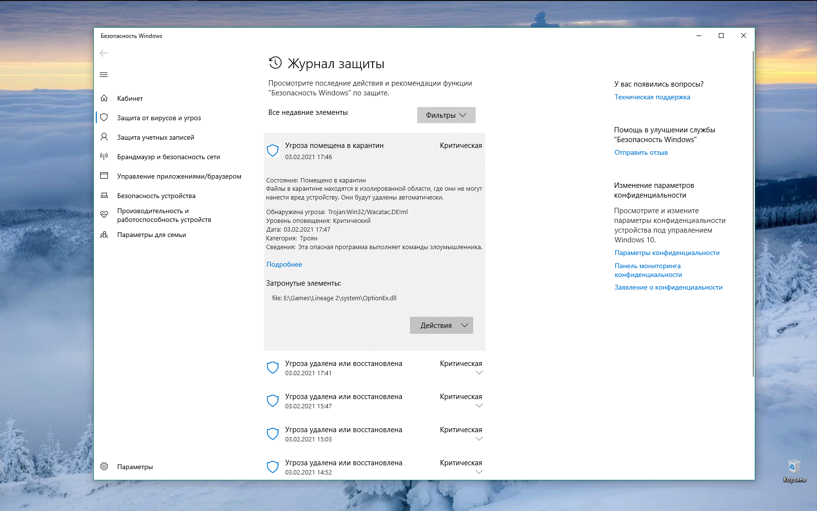Click the family options people icon

[x=104, y=235]
